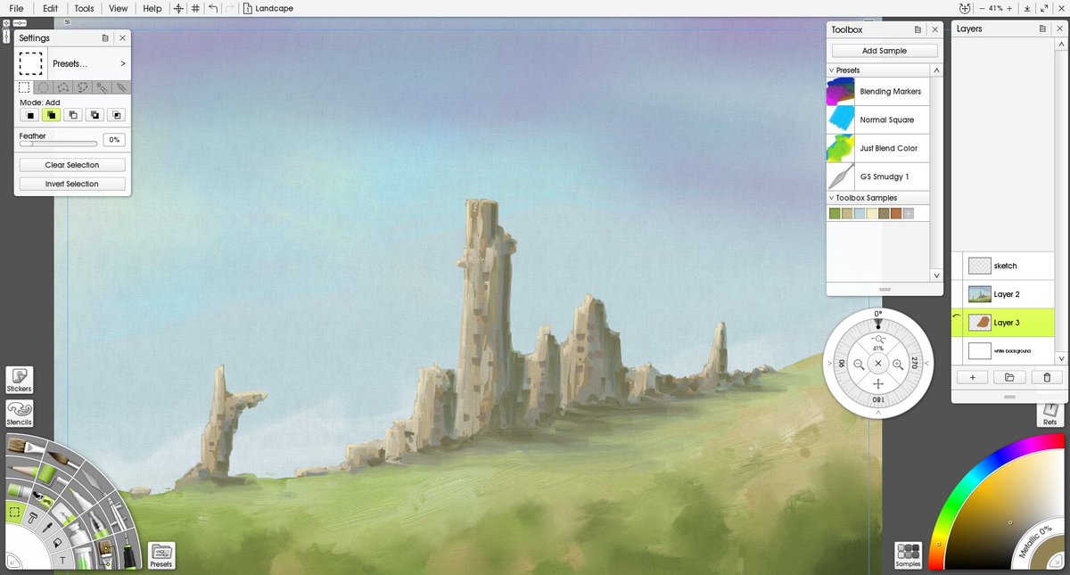
Task: Set selection mode to Intersect
Action: coord(116,115)
